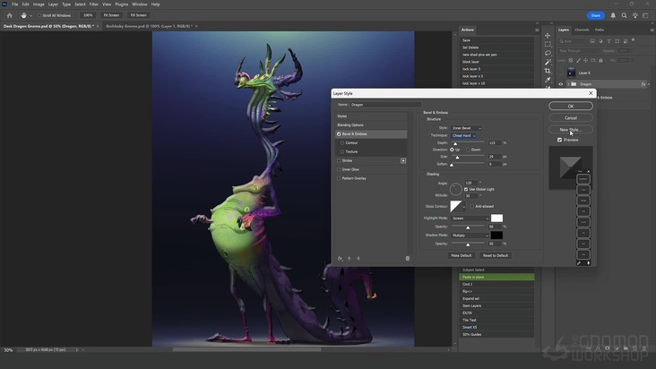This screenshot has width=656, height=369.
Task: Select the Move tool in the toolbar
Action: pos(548,36)
